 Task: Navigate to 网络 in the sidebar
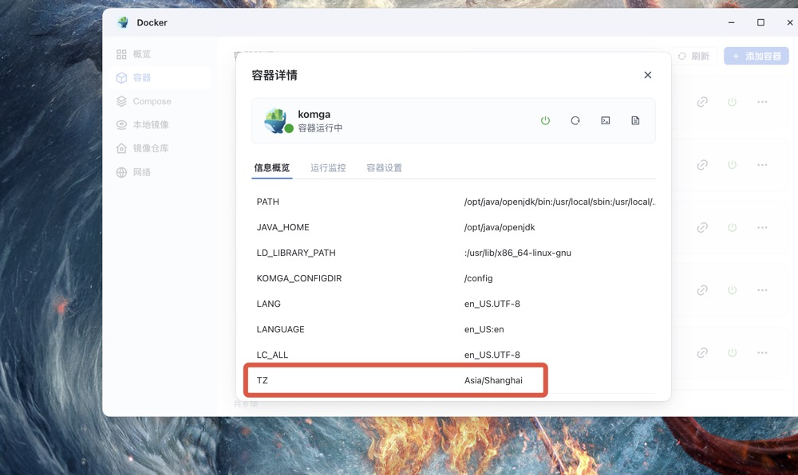[160, 172]
